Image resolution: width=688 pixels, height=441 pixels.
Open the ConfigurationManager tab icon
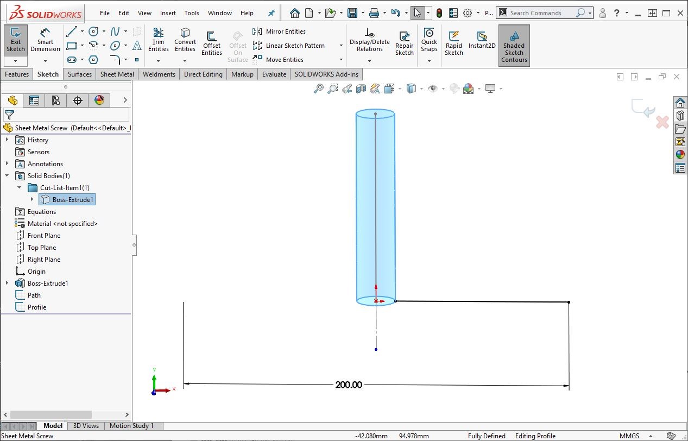pos(55,100)
